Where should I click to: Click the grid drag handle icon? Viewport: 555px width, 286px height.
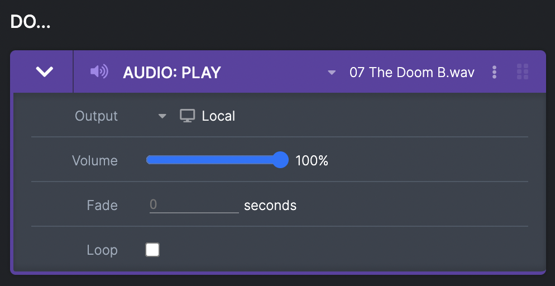tap(523, 72)
